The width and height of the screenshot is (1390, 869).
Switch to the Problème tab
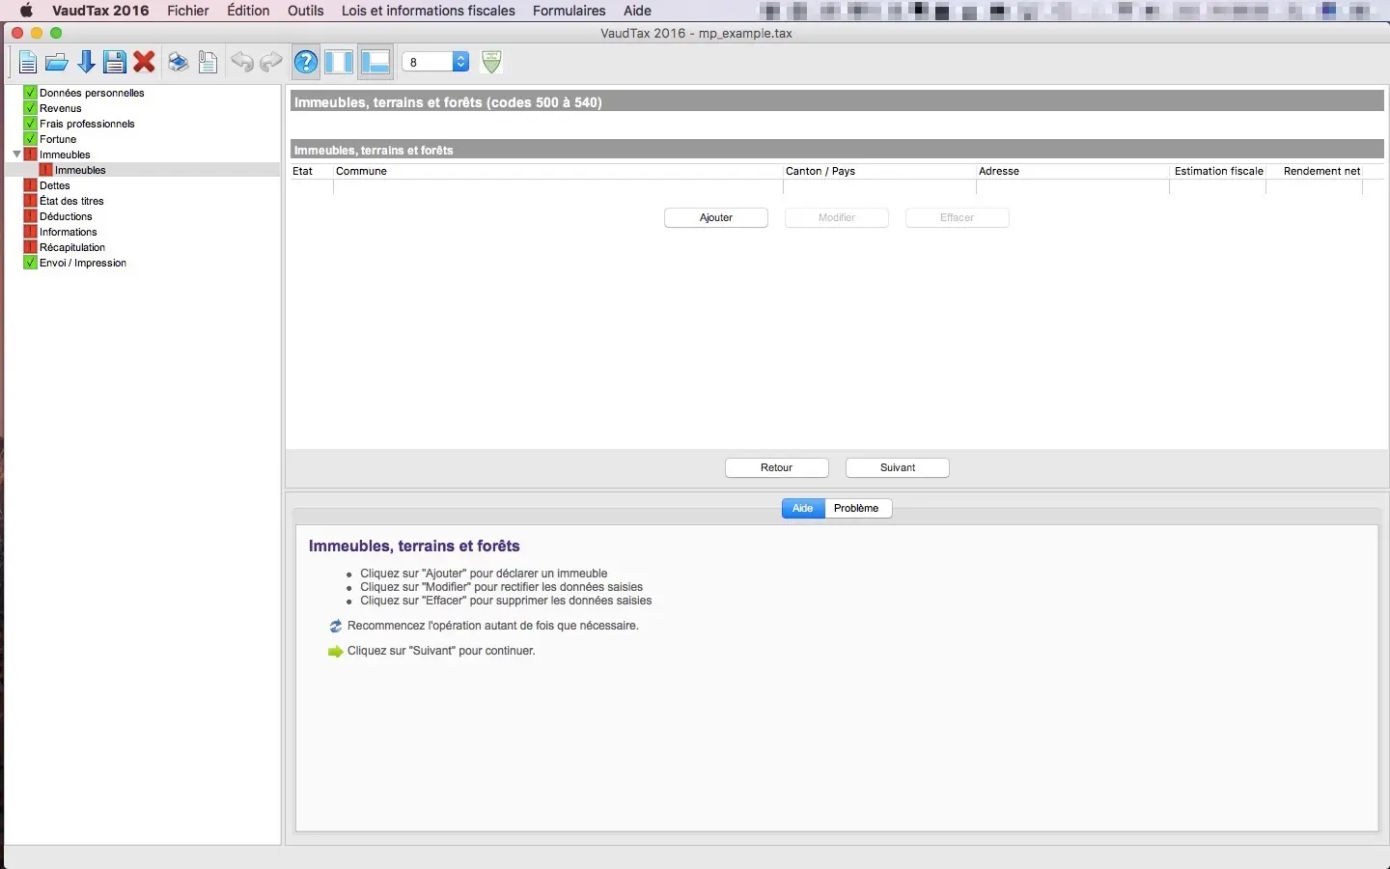[857, 509]
